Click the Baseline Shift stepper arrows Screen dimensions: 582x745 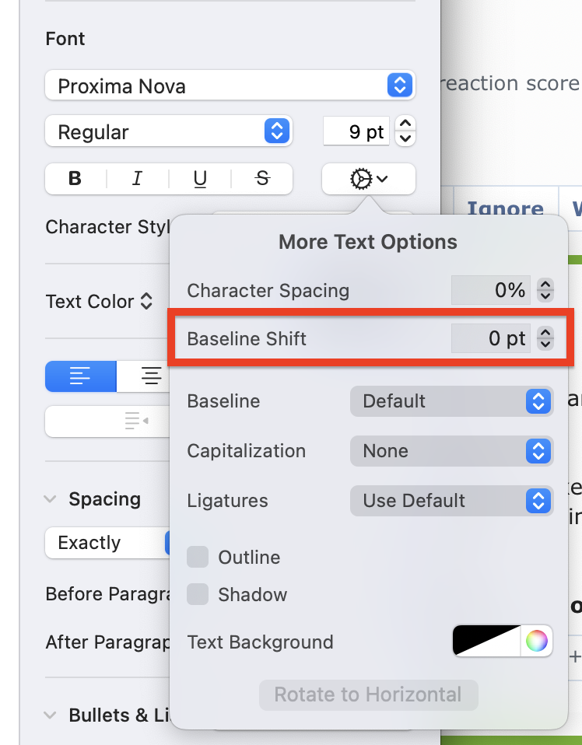pyautogui.click(x=545, y=339)
